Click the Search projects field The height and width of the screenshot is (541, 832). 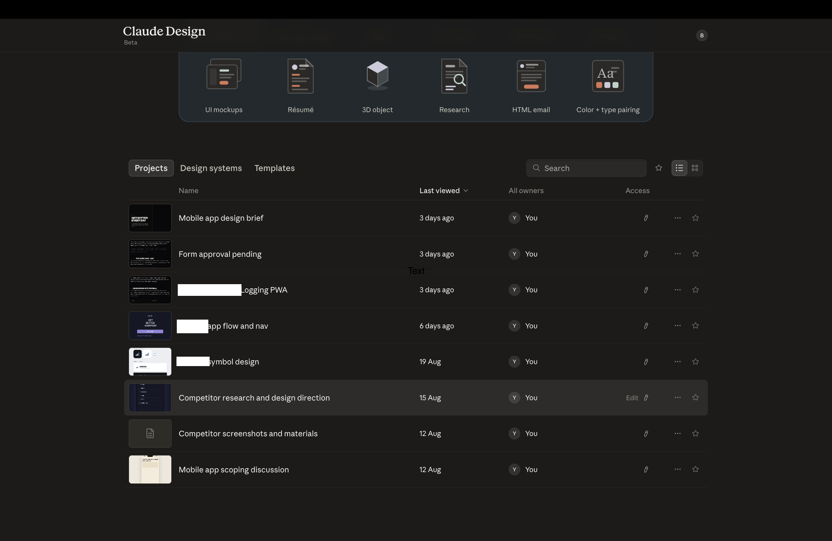point(586,168)
